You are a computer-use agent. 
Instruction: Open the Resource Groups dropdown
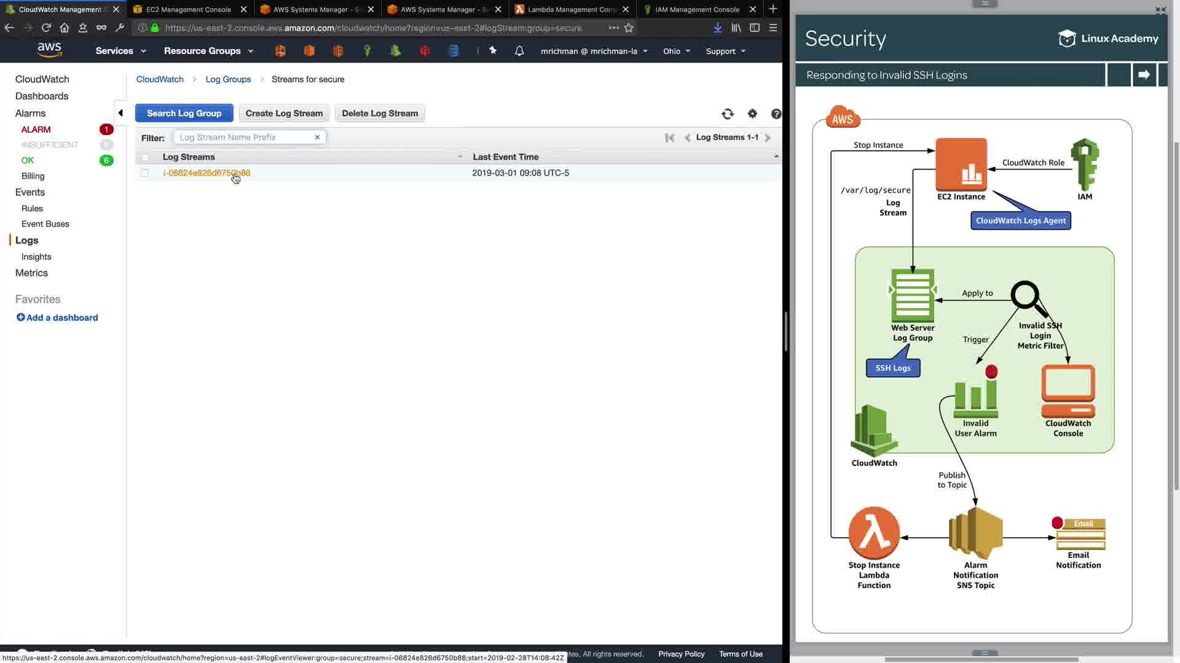pyautogui.click(x=208, y=51)
